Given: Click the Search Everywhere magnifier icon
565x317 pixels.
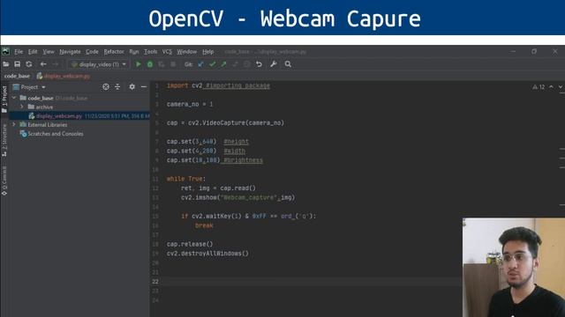Looking at the screenshot, I should (288, 64).
